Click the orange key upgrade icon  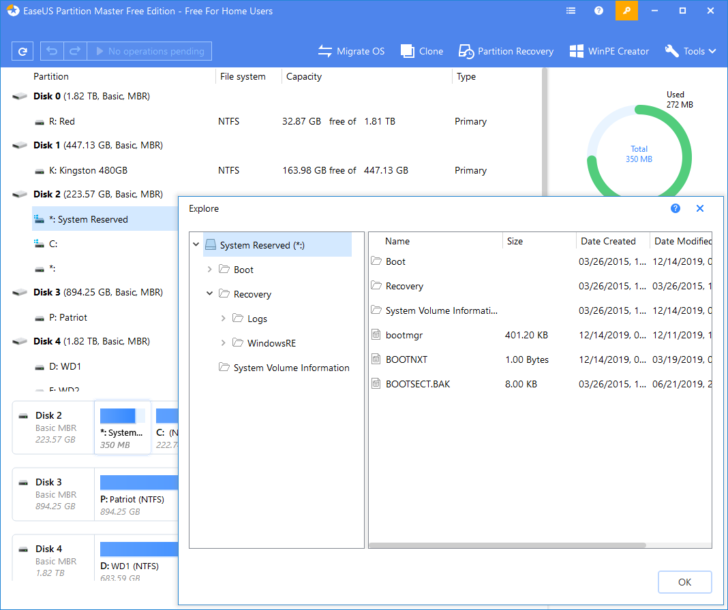click(627, 11)
